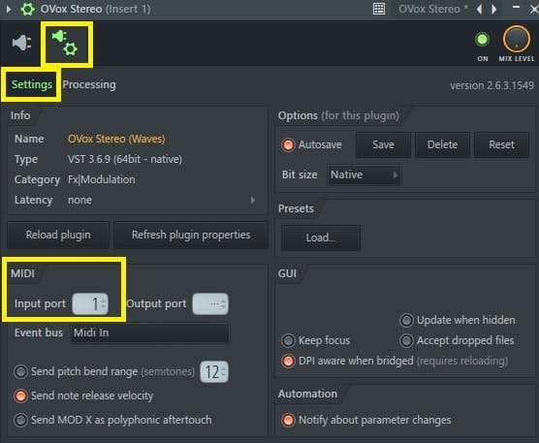539x443 pixels.
Task: Toggle the plugin ON green LED
Action: [482, 40]
